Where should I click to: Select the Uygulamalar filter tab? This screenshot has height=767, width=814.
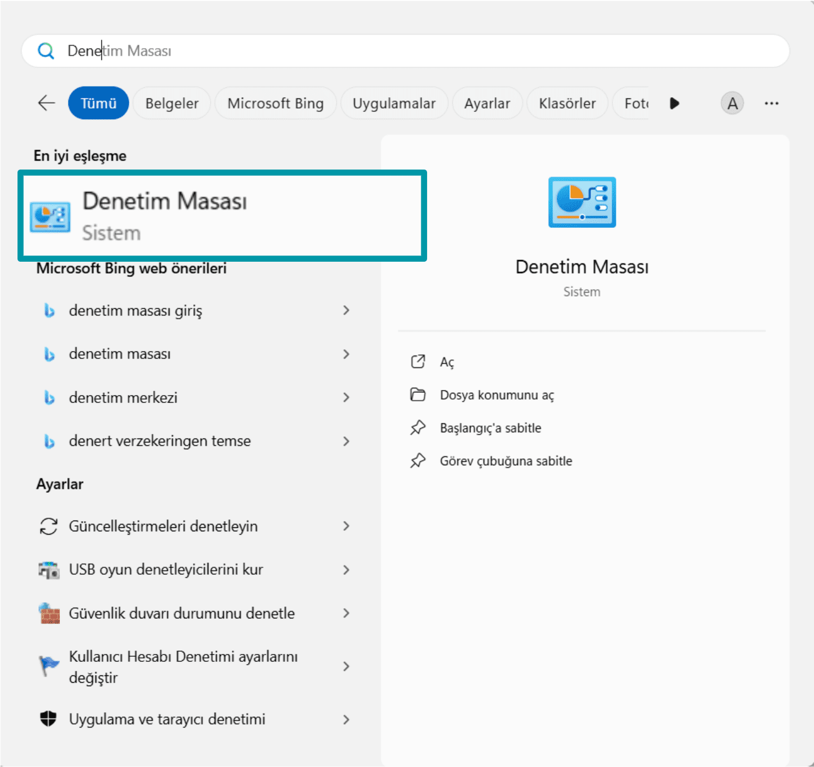[x=394, y=103]
